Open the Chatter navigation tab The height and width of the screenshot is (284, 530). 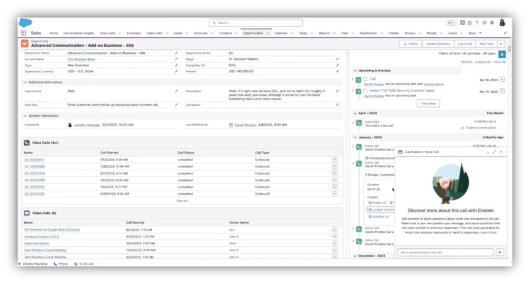(x=394, y=33)
